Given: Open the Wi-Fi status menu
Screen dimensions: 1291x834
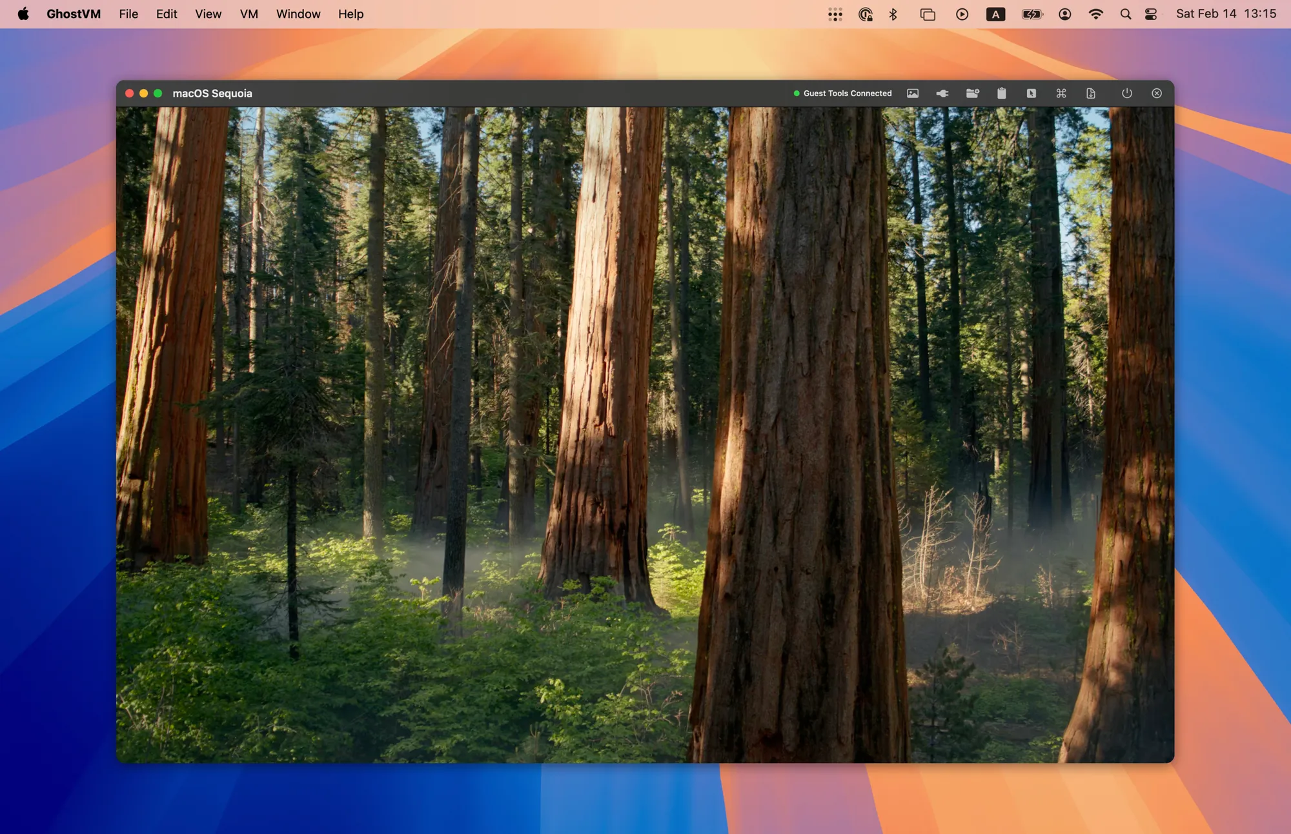Looking at the screenshot, I should tap(1096, 14).
